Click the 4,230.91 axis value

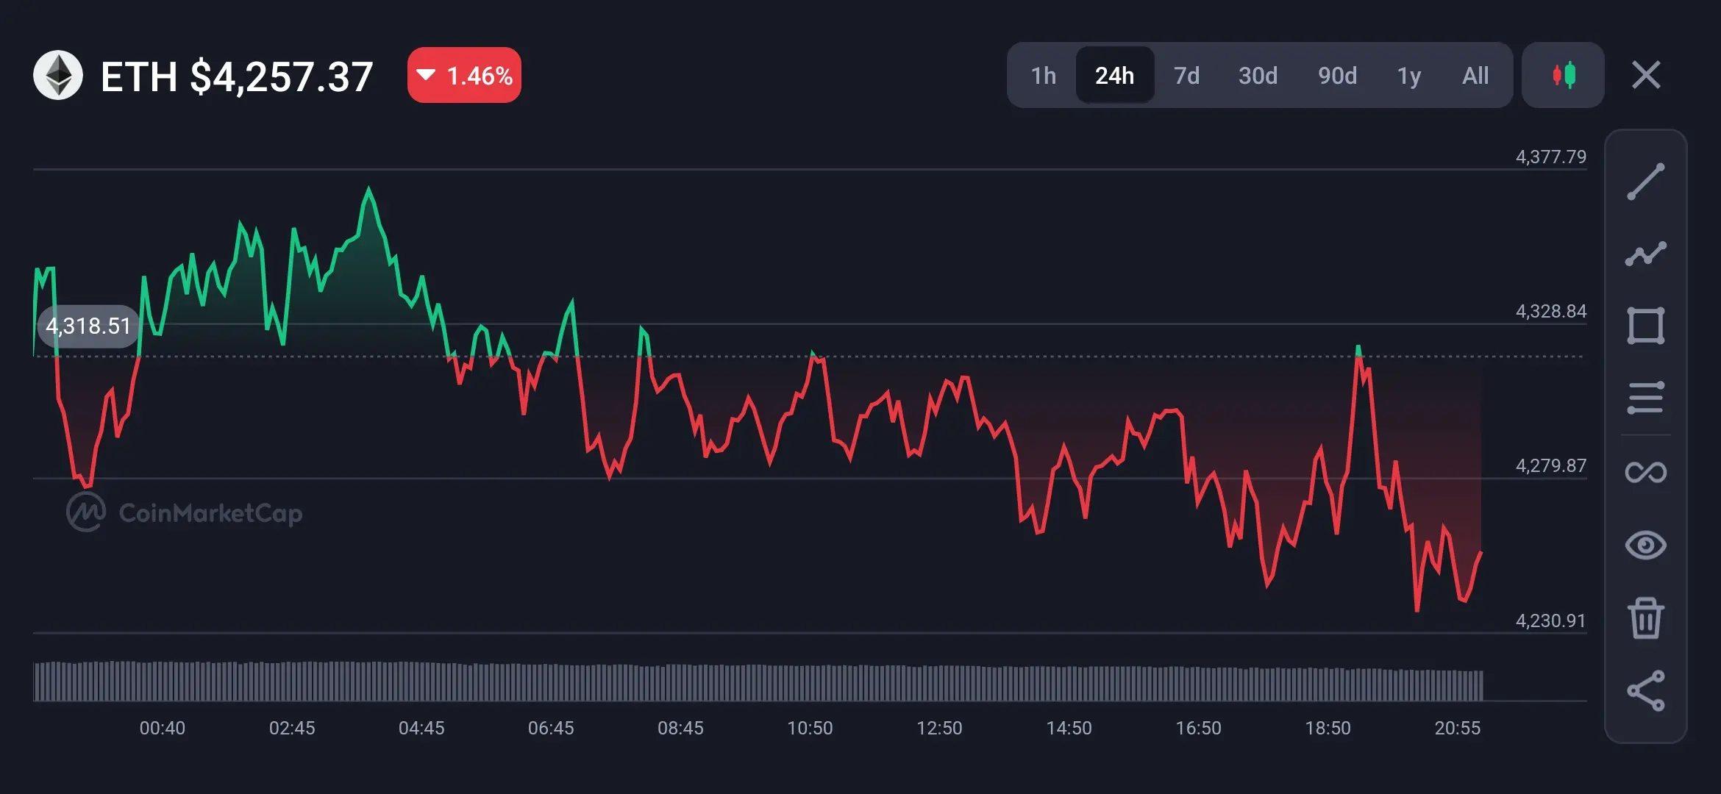[x=1550, y=620]
